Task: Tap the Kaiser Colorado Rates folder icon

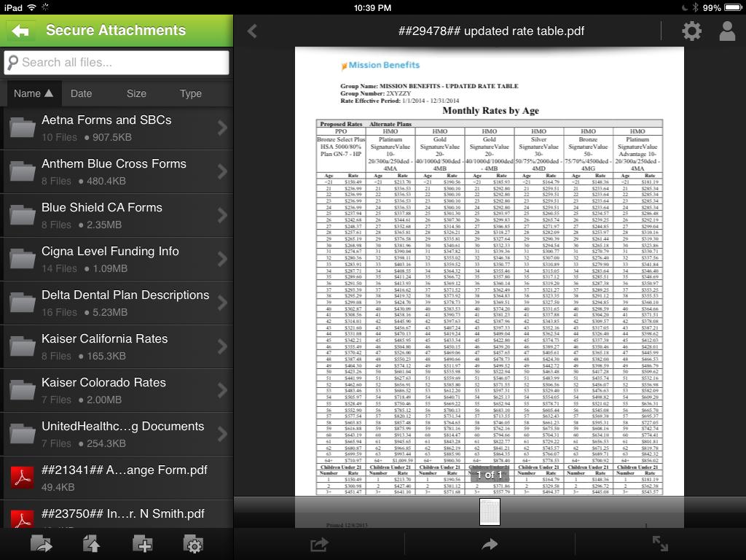Action: 23,390
